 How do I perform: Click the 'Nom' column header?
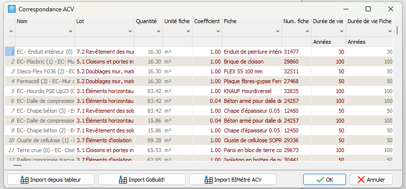[45, 22]
